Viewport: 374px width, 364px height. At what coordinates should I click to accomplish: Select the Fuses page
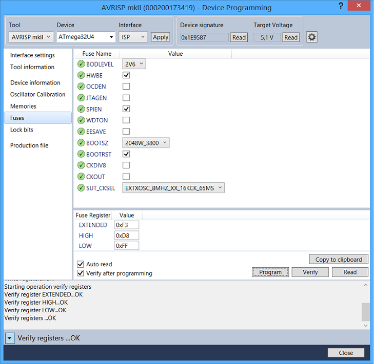tap(37, 118)
